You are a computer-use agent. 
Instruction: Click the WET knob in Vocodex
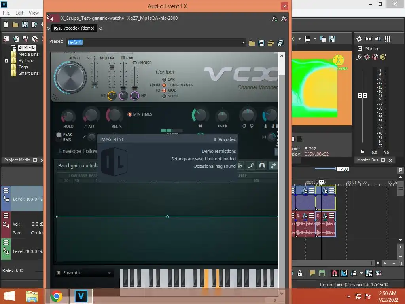(x=70, y=77)
